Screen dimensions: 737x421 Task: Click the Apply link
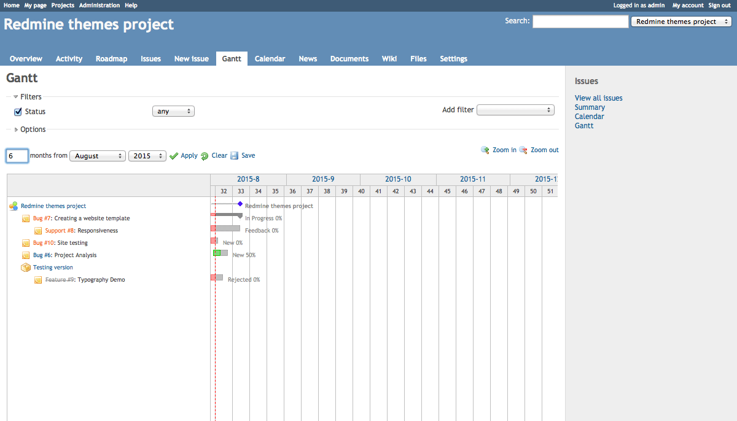189,156
